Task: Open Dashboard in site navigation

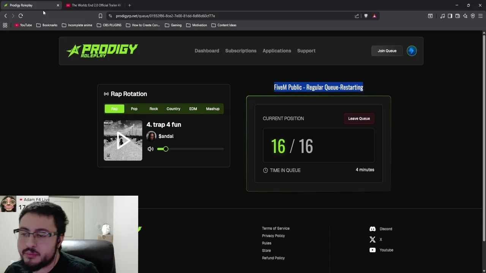Action: tap(207, 51)
